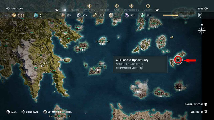This screenshot has height=120, width=214.
Task: Select the Melos island label
Action: pos(98,67)
